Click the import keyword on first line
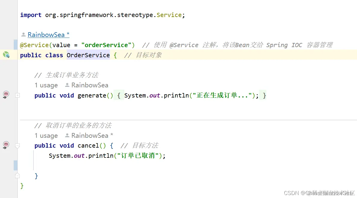This screenshot has width=357, height=198. (x=31, y=15)
